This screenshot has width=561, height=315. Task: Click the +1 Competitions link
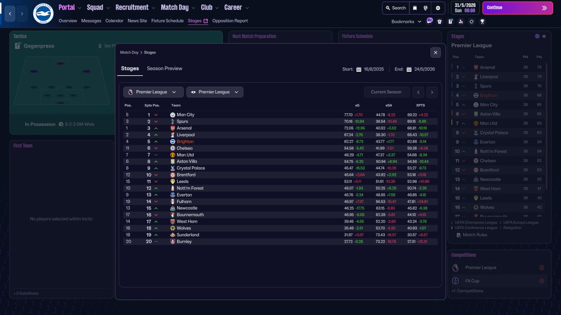467,291
